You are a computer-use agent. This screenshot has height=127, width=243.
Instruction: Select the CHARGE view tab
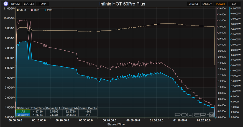[x=193, y=4]
